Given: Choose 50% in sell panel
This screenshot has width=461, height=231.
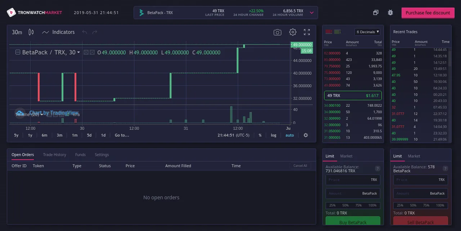Looking at the screenshot, I should [413, 205].
